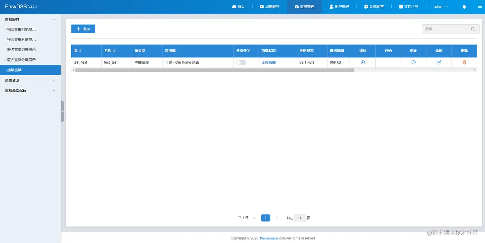Sort the table by ID column arrows

[x=80, y=51]
